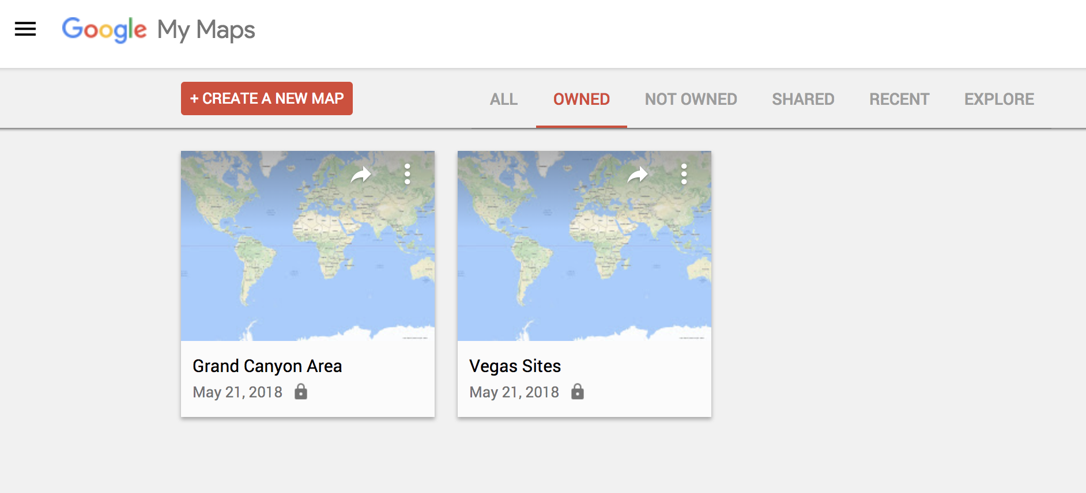This screenshot has width=1086, height=493.
Task: Open the SHARED tab
Action: [x=803, y=99]
